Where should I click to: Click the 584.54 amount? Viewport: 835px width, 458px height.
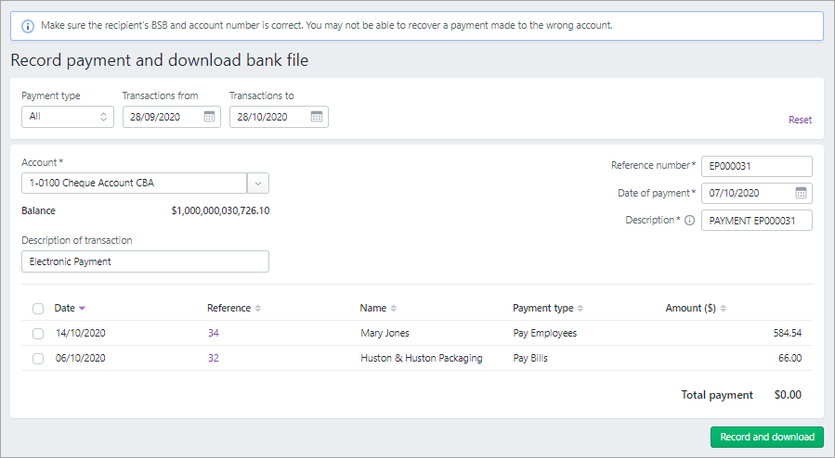[787, 333]
